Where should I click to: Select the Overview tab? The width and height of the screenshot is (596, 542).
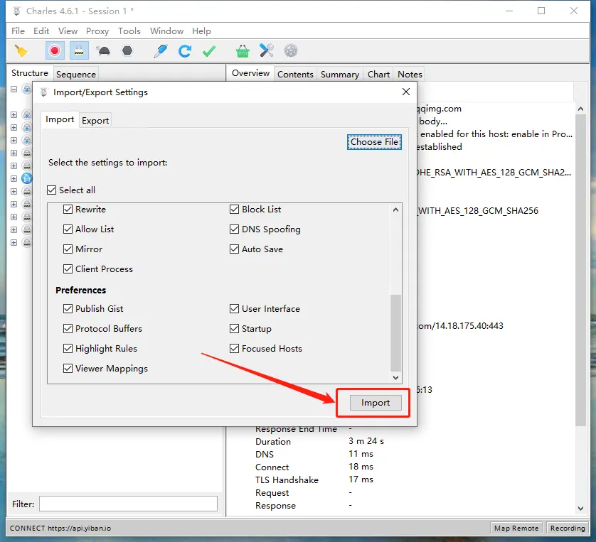[251, 73]
